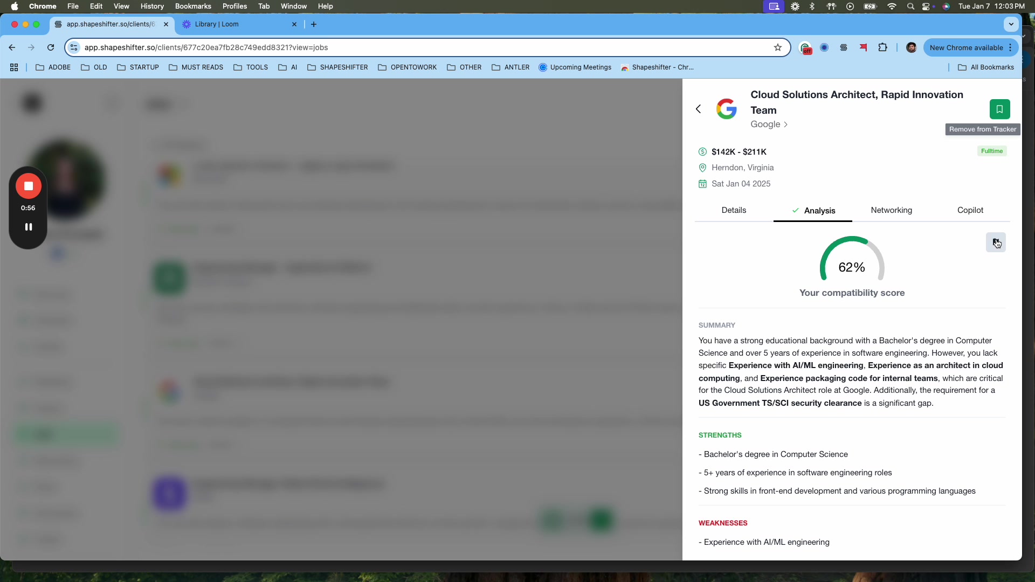Select the Google company logo

coord(727,109)
